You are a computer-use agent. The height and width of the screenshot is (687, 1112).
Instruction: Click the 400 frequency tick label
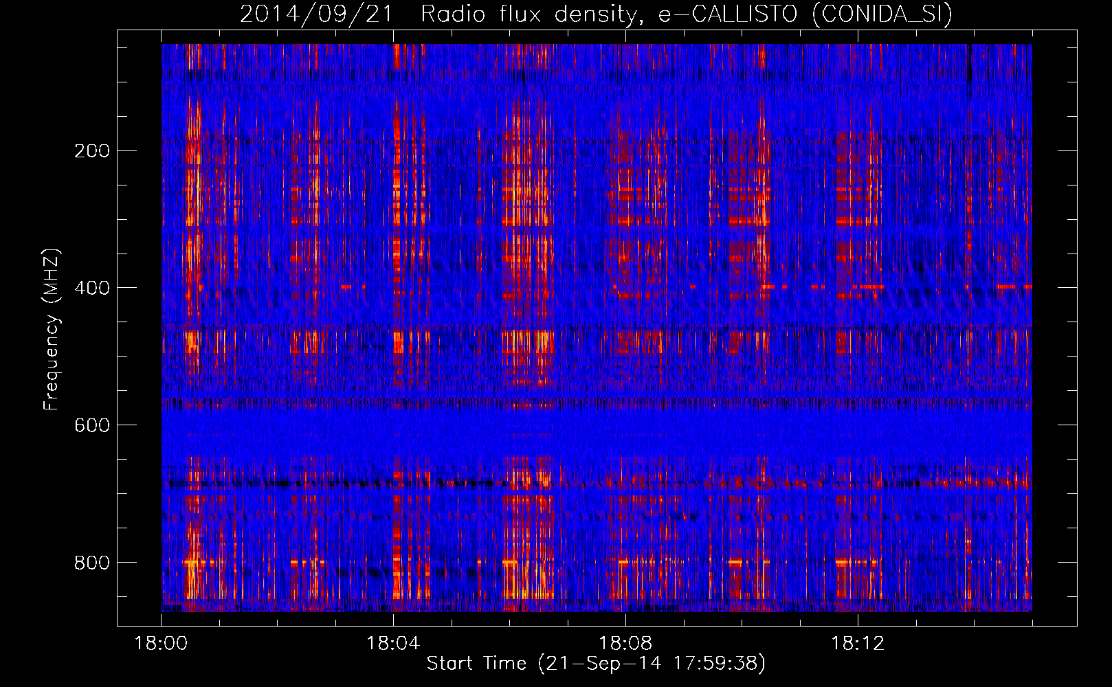(92, 288)
